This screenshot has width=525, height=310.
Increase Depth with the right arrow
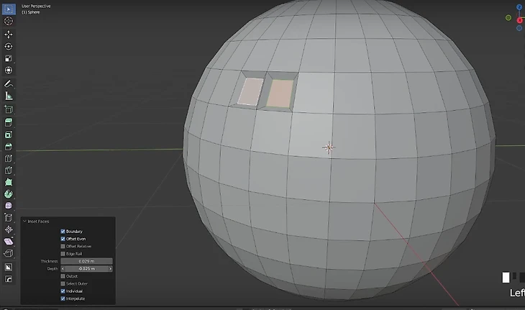coord(110,268)
